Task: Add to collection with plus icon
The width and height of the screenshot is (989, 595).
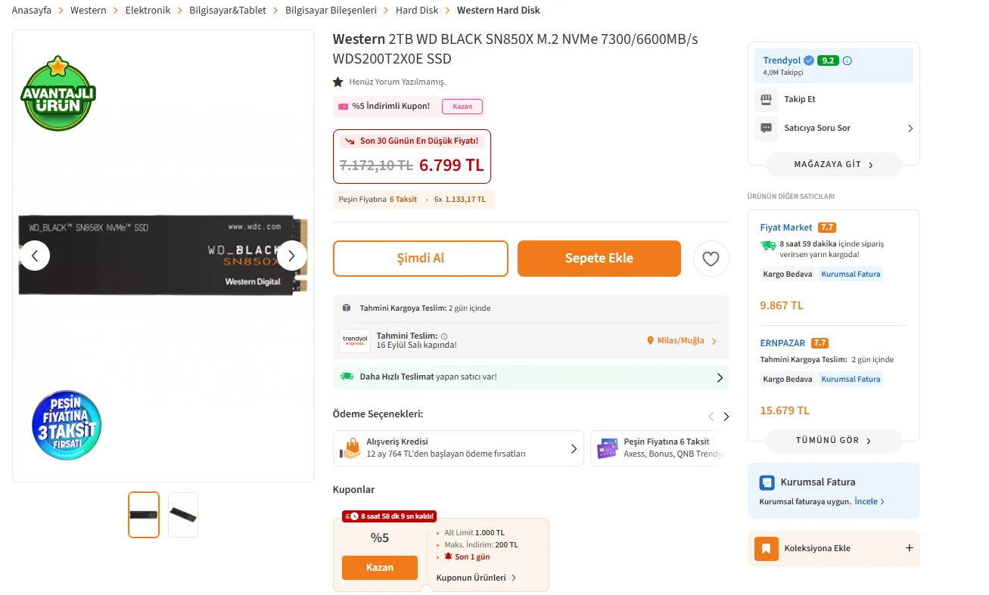Action: [x=909, y=548]
